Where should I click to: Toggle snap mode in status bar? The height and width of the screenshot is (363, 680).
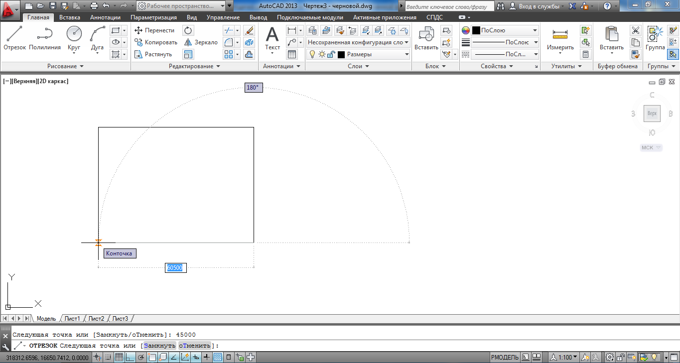tap(108, 357)
